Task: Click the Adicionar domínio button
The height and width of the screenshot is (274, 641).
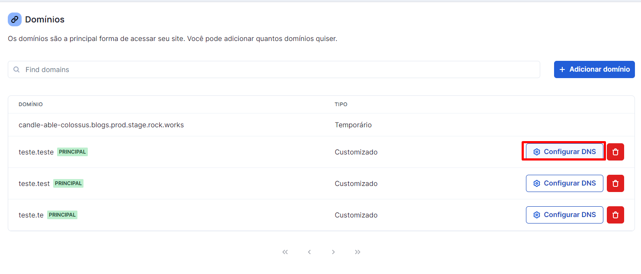Action: 594,69
